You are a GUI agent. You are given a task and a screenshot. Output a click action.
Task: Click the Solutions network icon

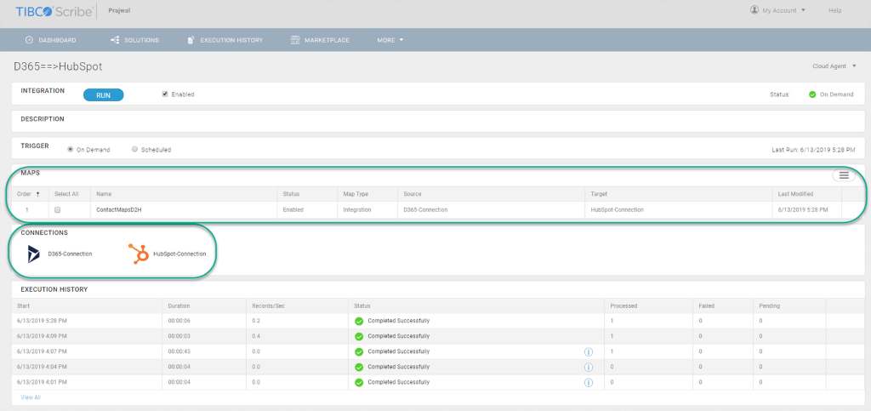(115, 40)
